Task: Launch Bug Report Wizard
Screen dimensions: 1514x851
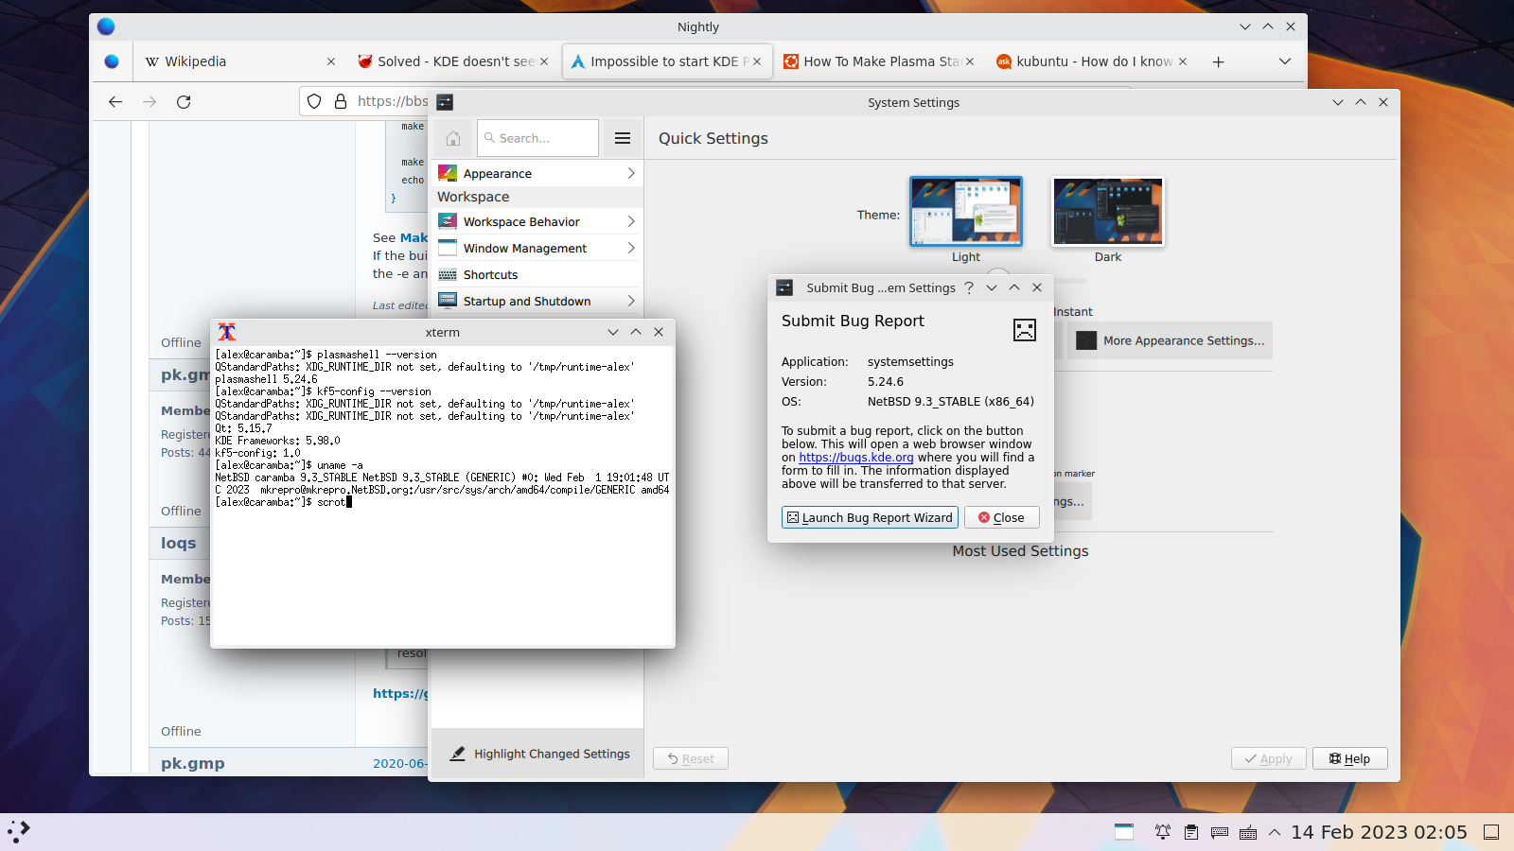Action: [x=870, y=517]
